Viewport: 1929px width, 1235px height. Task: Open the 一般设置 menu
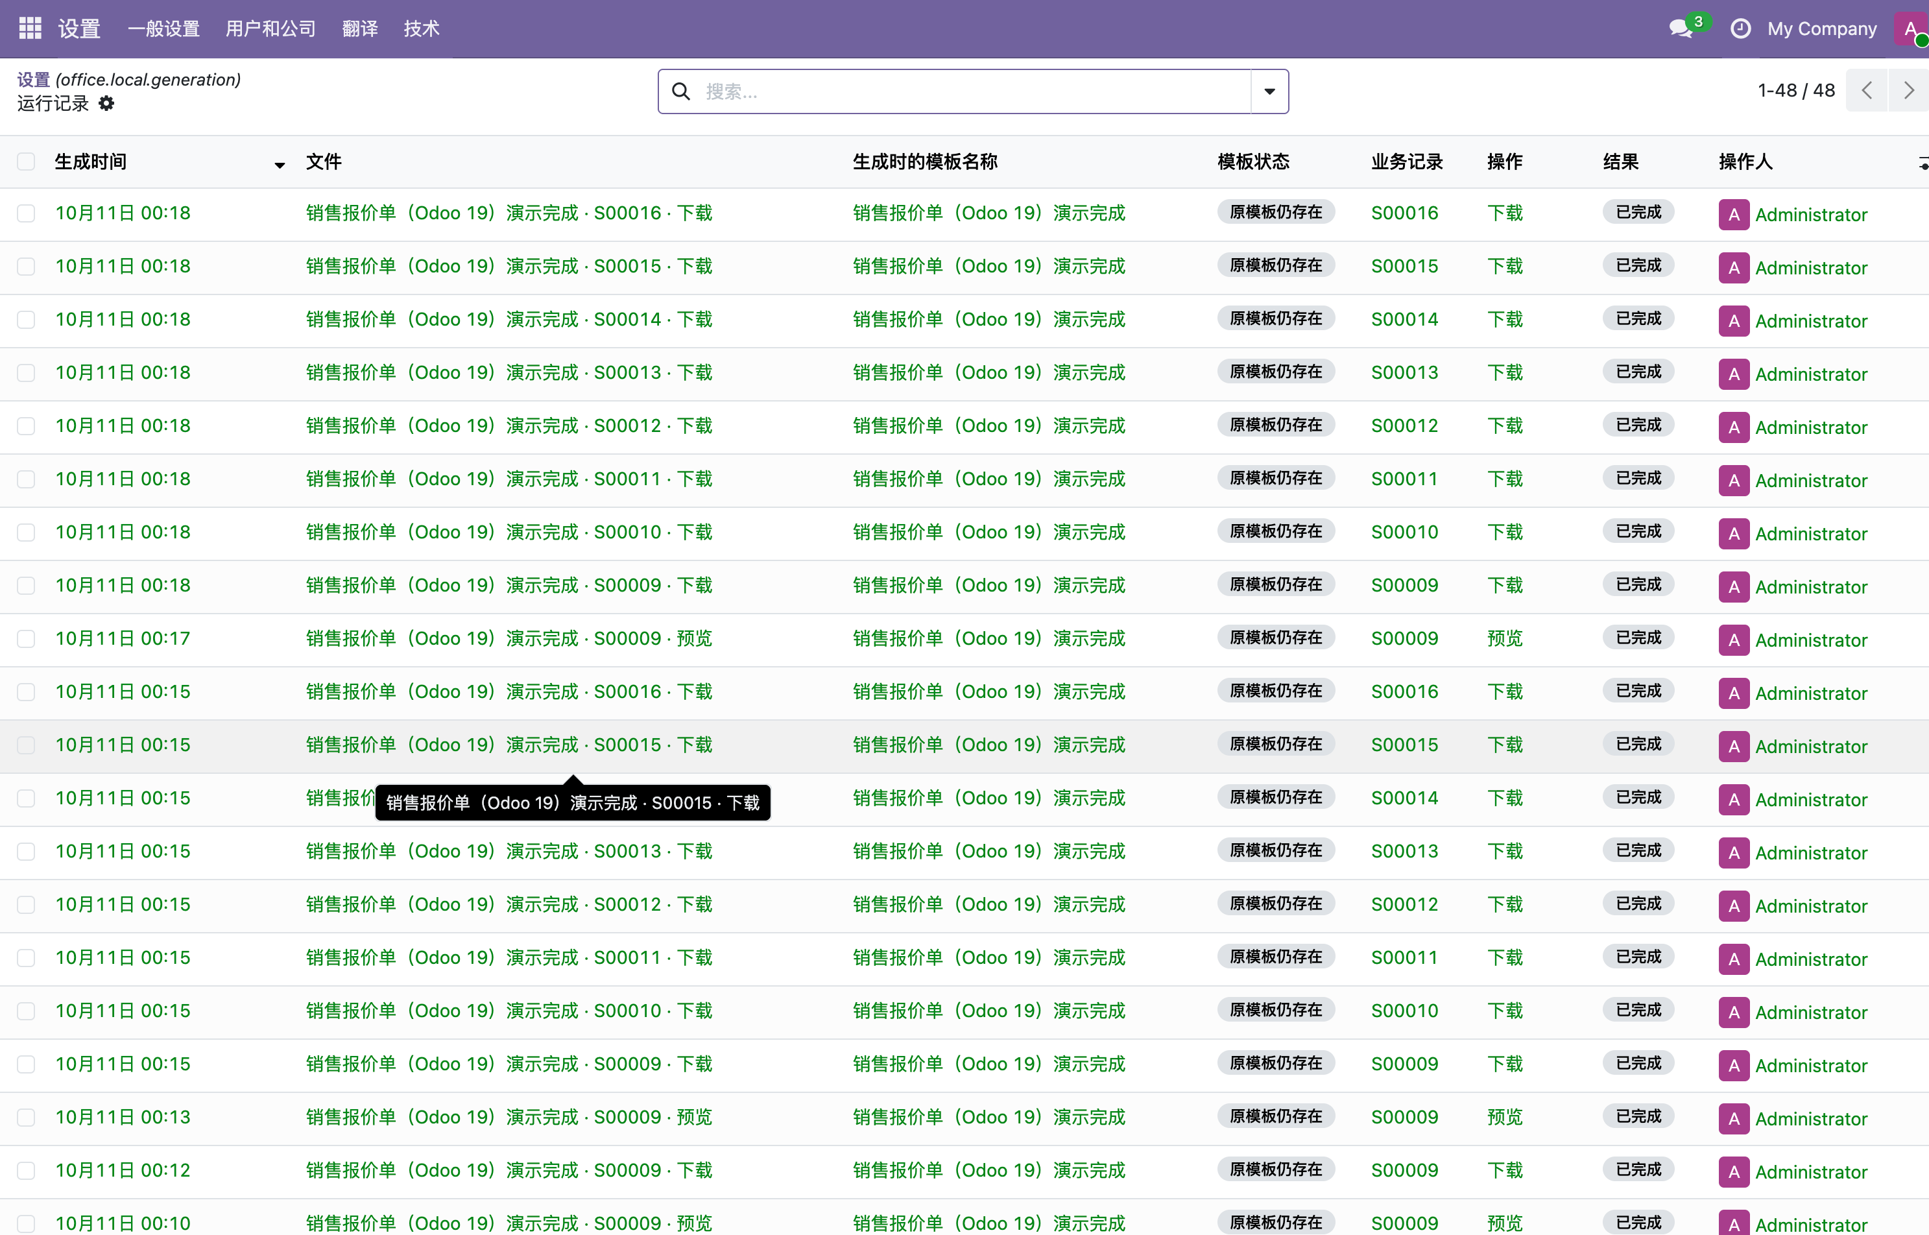pyautogui.click(x=163, y=29)
